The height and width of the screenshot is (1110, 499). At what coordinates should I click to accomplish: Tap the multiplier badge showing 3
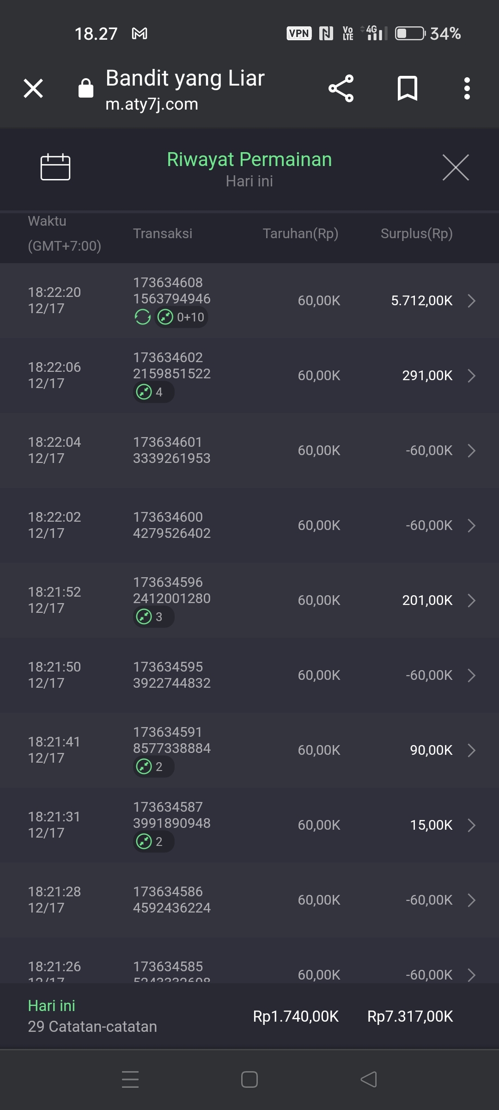coord(153,617)
